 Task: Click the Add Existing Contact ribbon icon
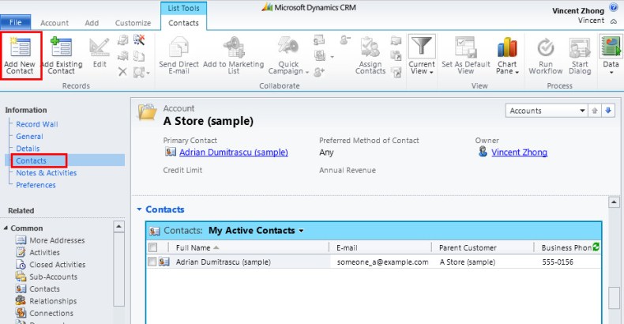[x=62, y=47]
